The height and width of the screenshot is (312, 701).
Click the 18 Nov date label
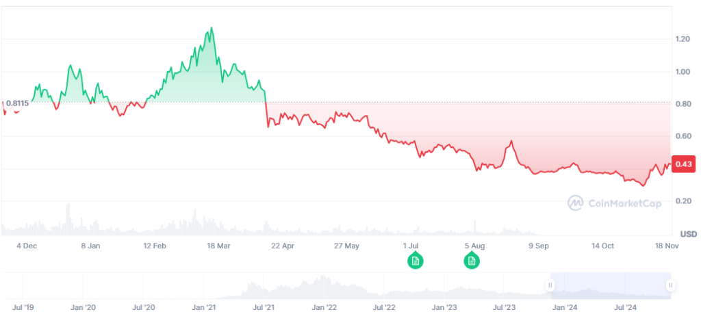666,245
